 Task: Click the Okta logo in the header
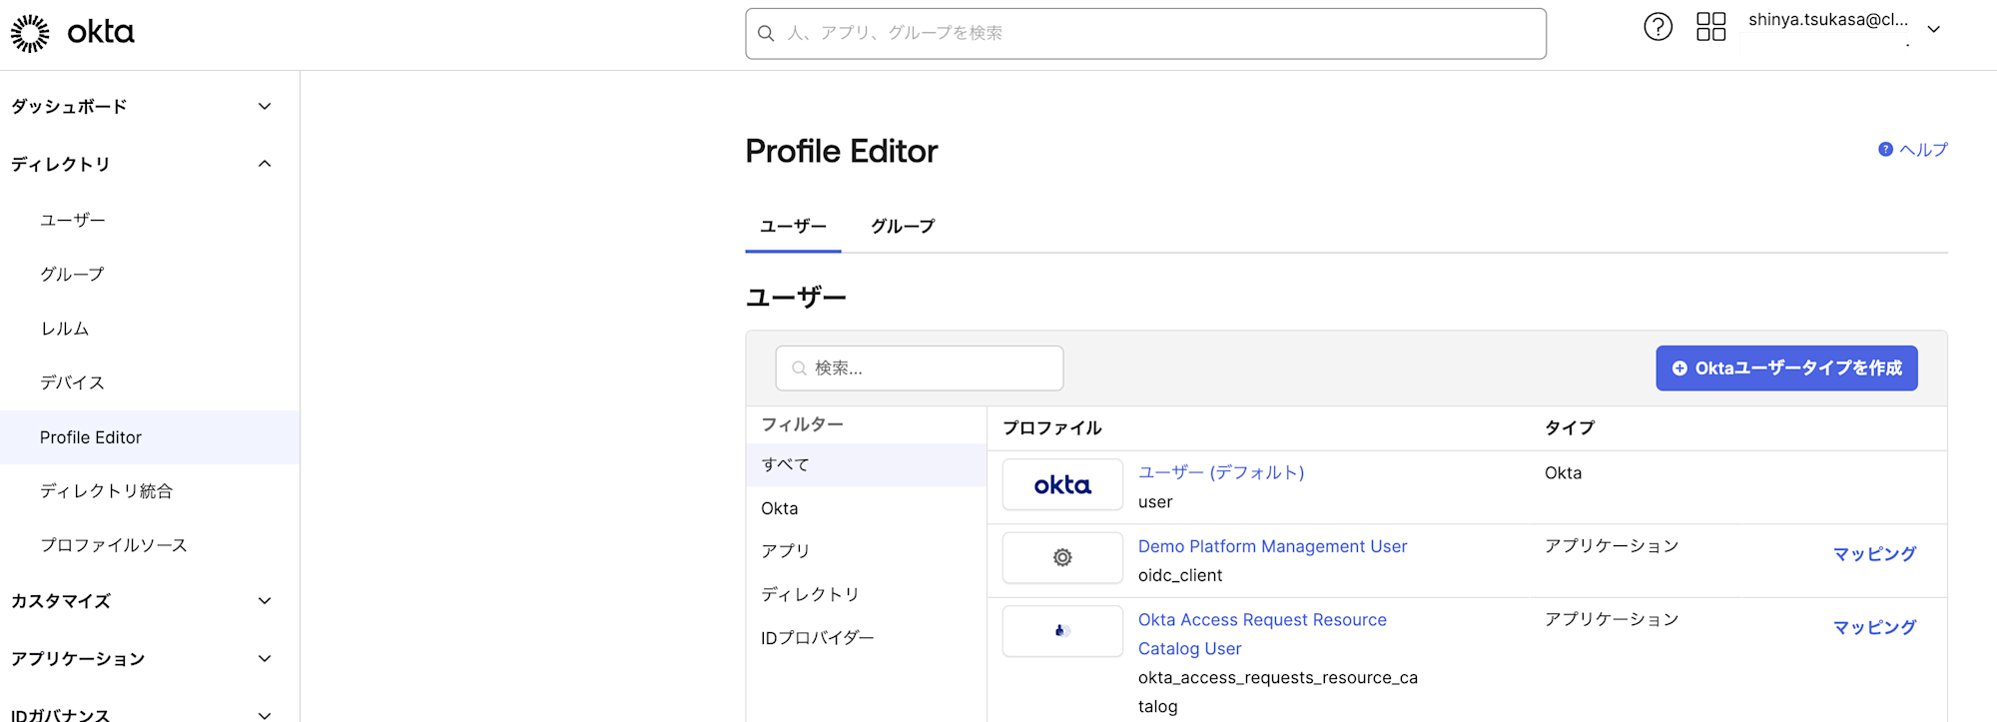(x=72, y=33)
